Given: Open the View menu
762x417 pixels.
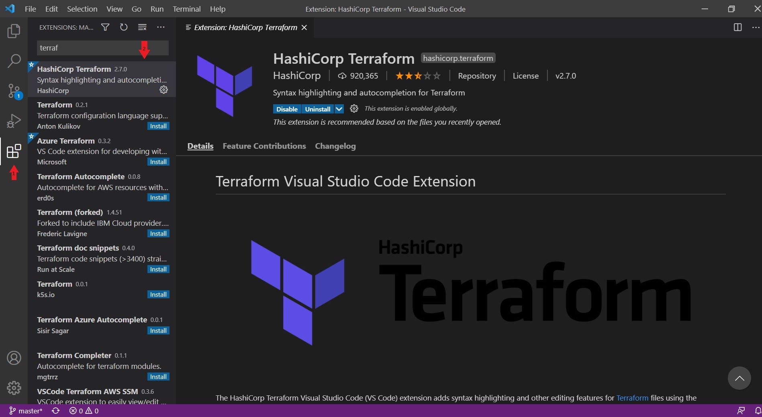Looking at the screenshot, I should pyautogui.click(x=114, y=9).
